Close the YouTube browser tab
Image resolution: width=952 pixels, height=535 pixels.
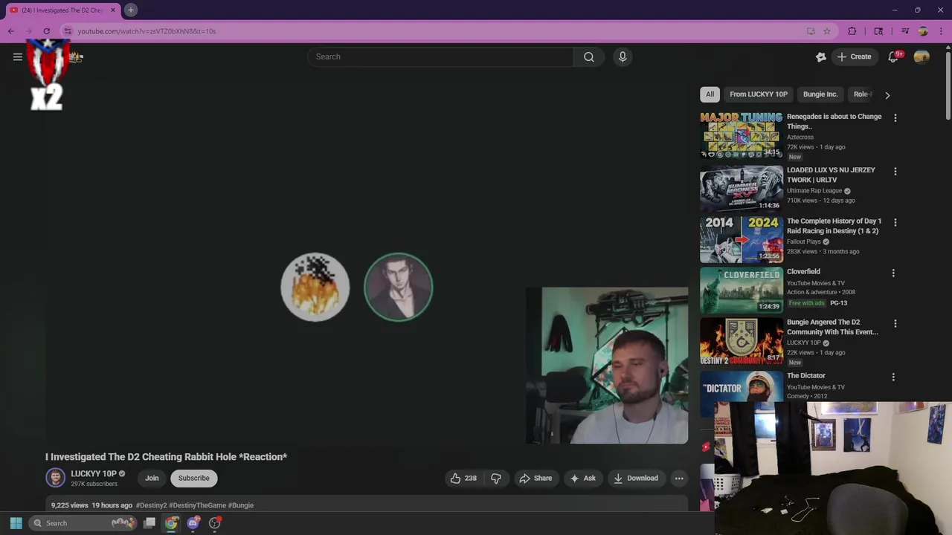coord(113,10)
